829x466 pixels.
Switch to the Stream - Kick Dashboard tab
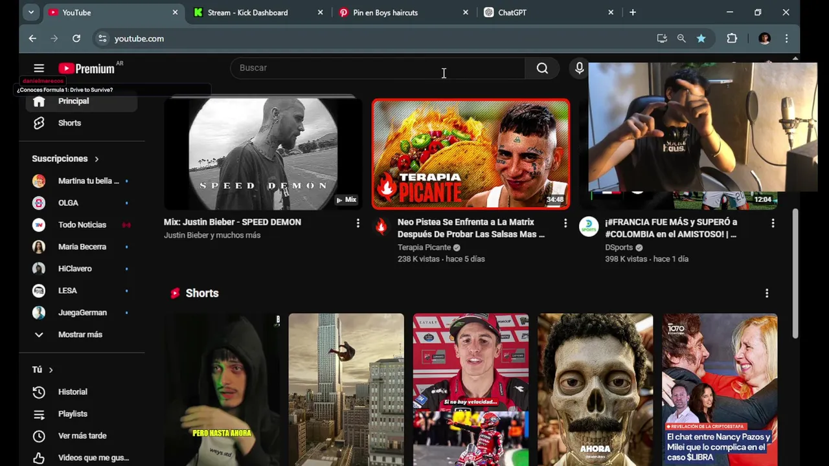point(258,12)
